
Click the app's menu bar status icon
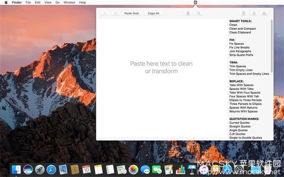pos(195,2)
